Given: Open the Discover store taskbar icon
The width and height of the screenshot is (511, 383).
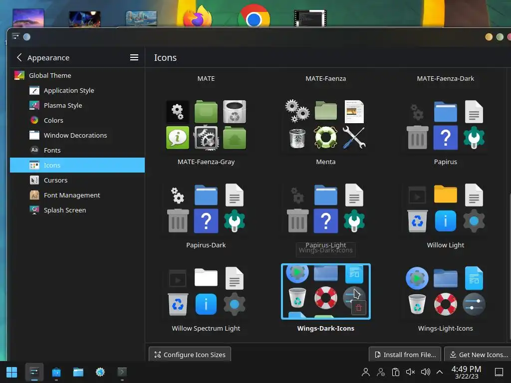Looking at the screenshot, I should tap(56, 372).
